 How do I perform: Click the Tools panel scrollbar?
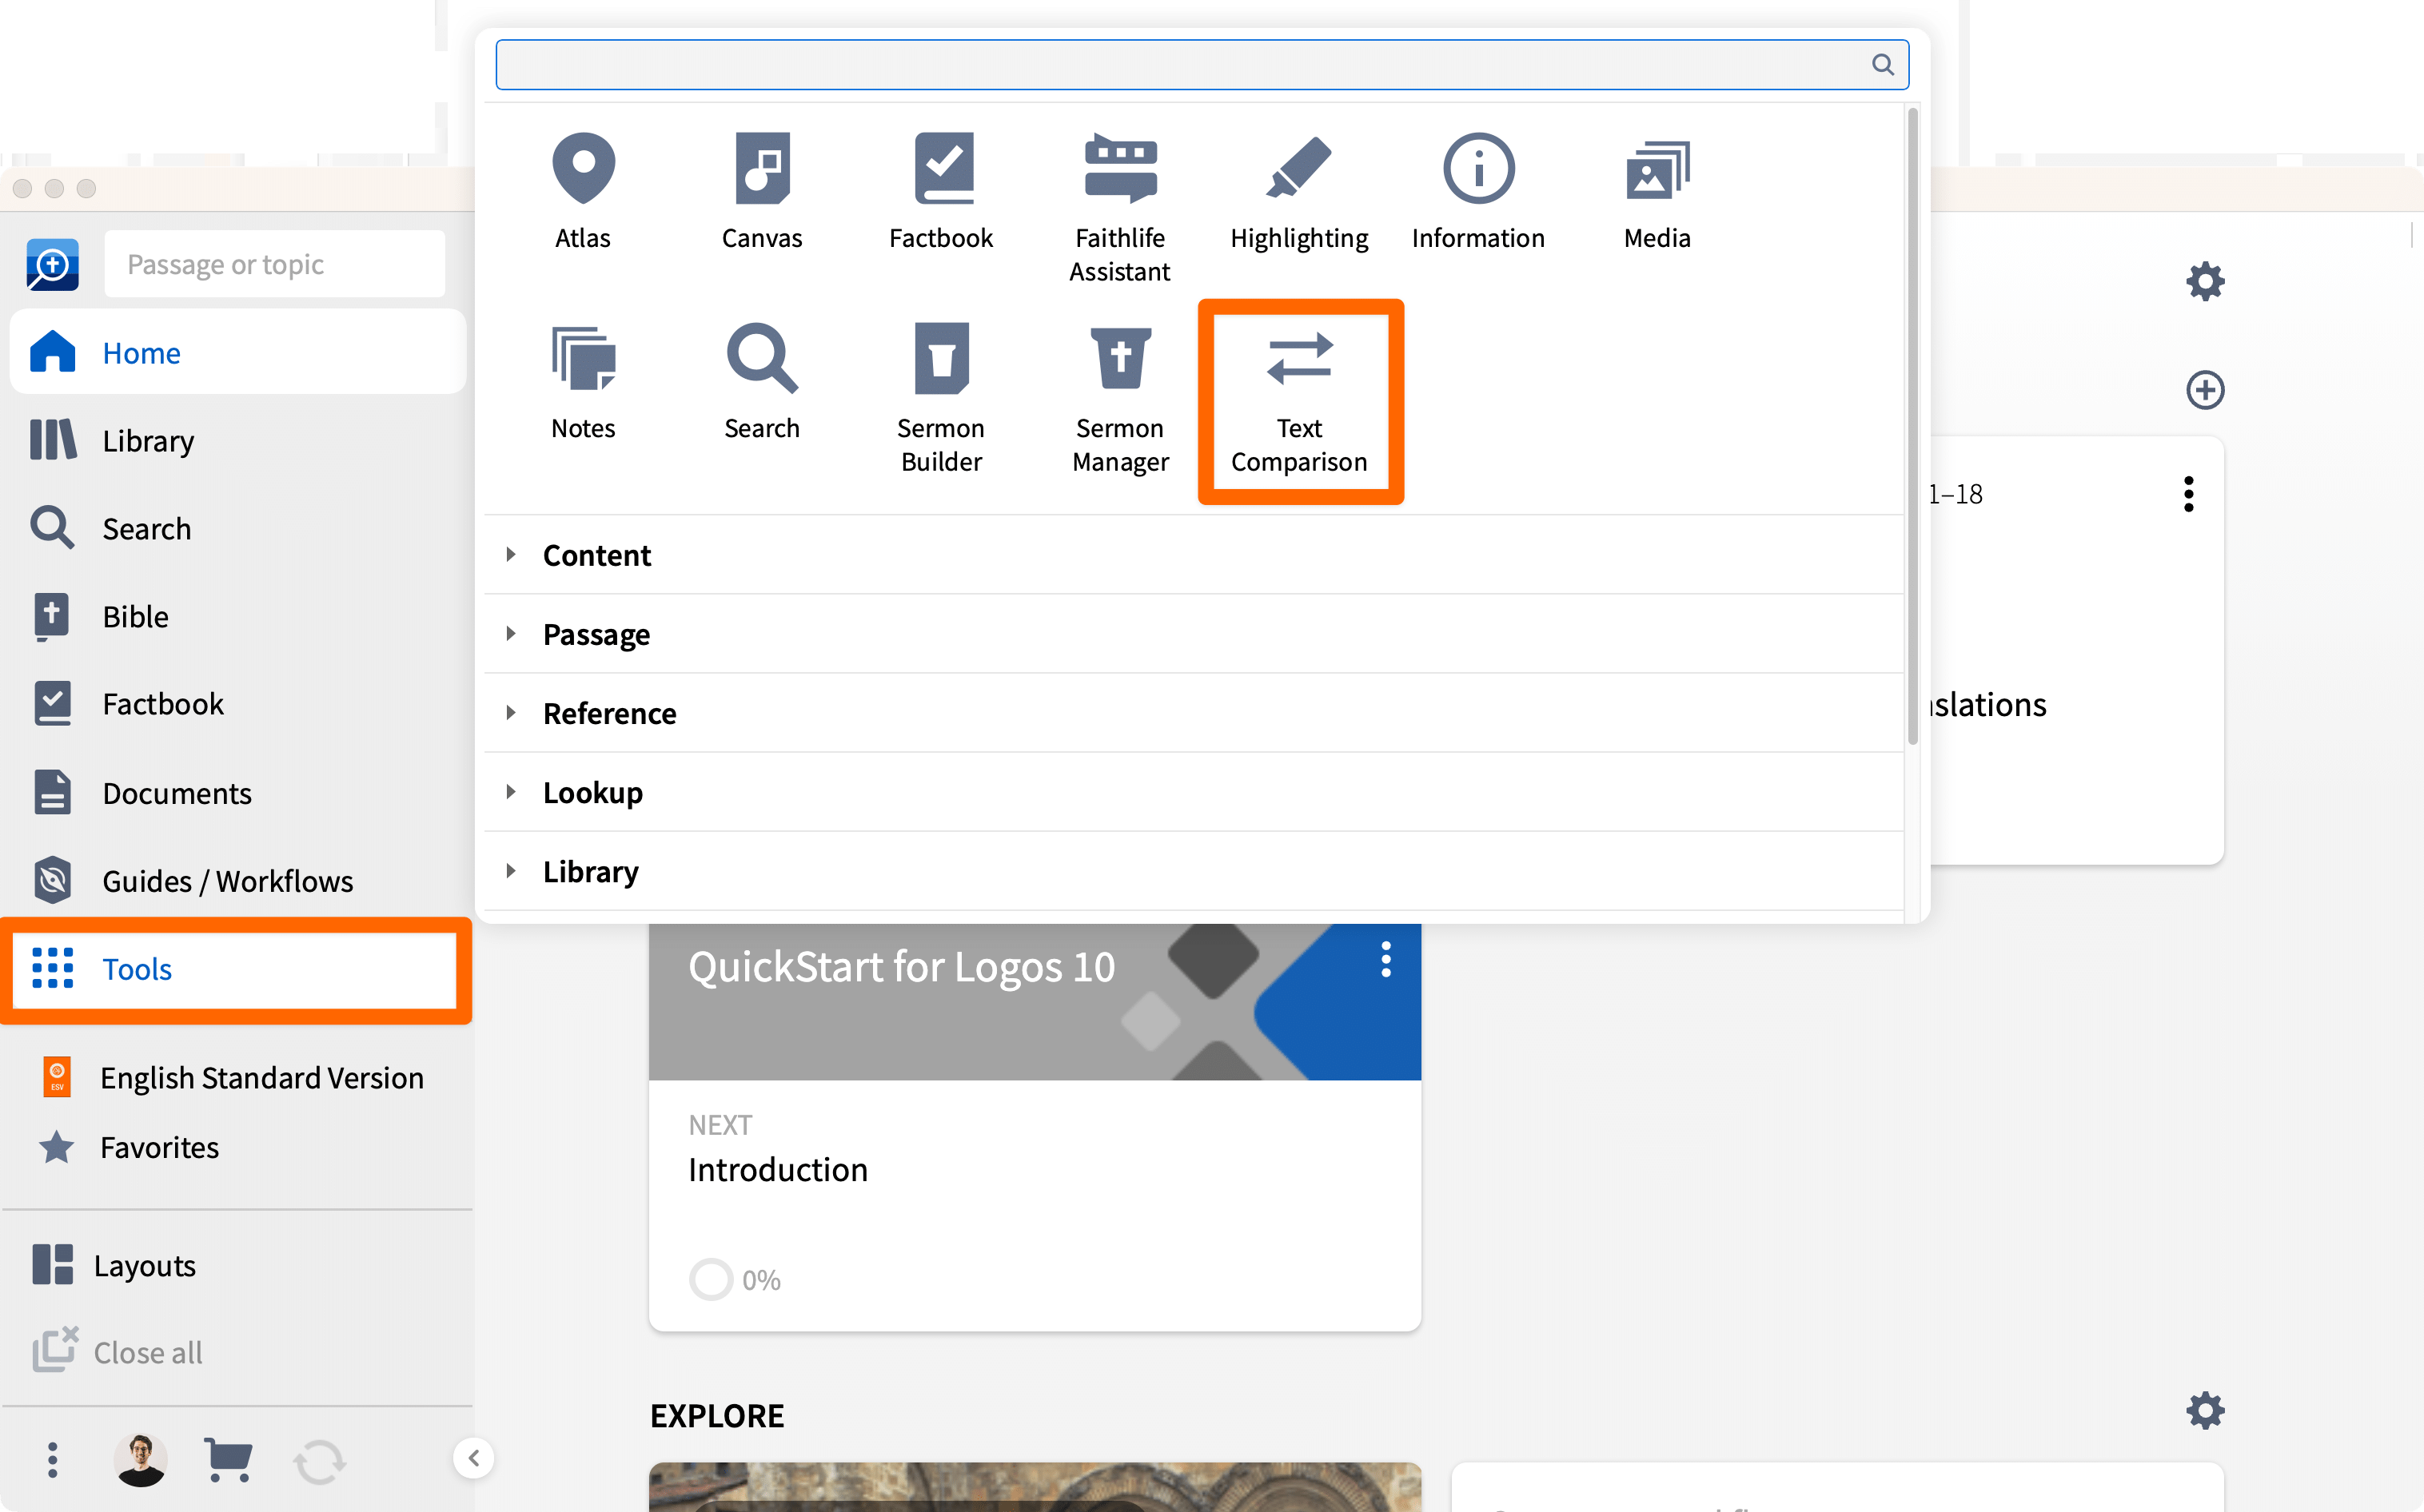click(x=1913, y=425)
